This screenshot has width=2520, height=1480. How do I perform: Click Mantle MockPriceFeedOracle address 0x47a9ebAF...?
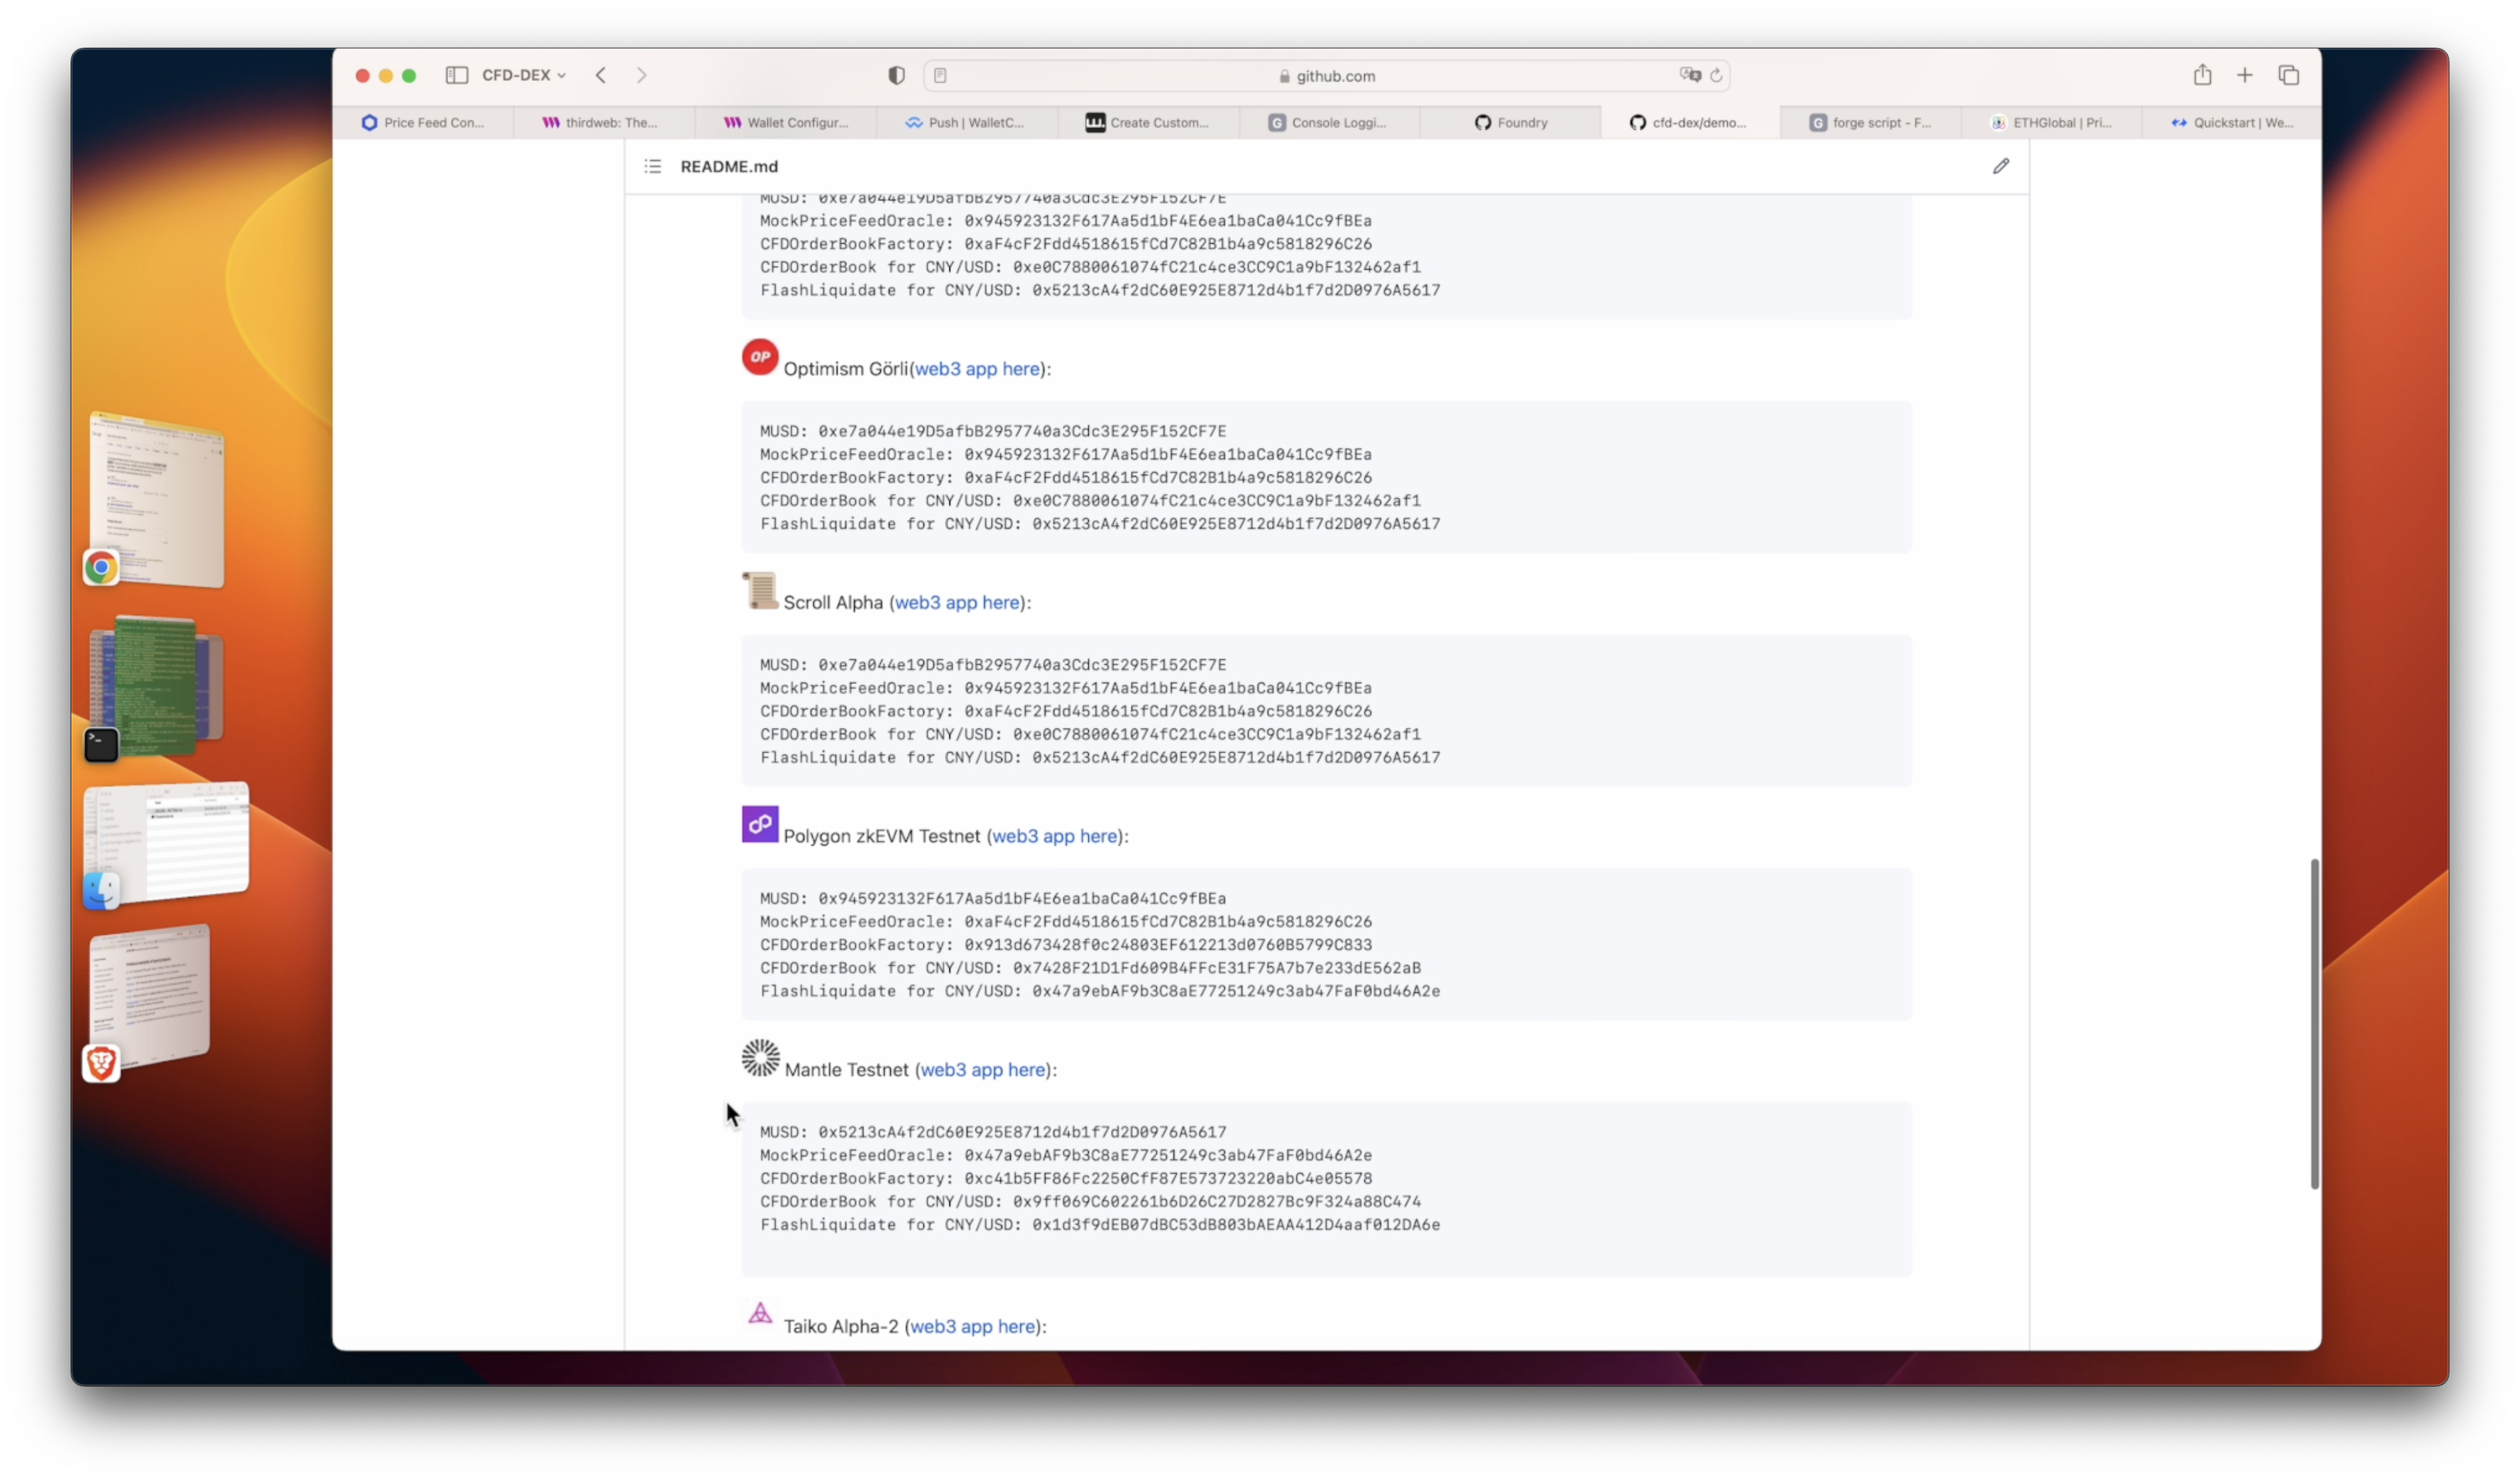(x=1168, y=1155)
